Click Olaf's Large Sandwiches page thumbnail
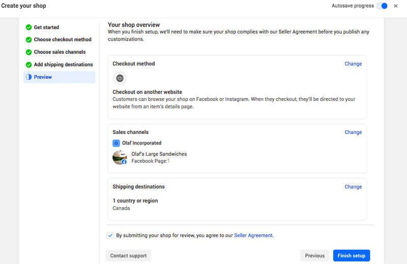The height and width of the screenshot is (264, 407). [x=120, y=157]
